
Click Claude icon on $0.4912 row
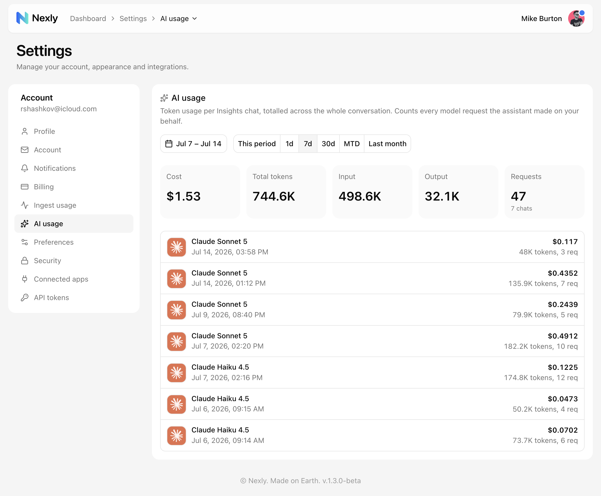click(x=176, y=341)
